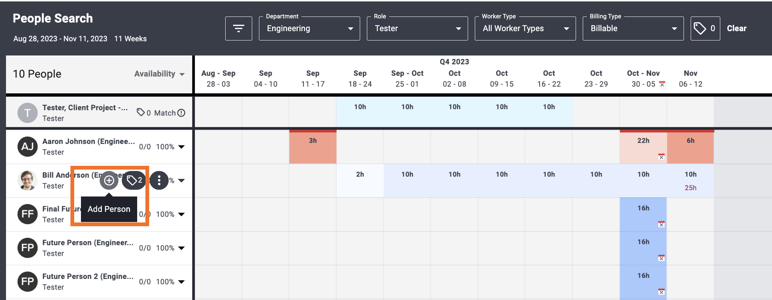Expand Future Person 2 row dropdown arrow
Image resolution: width=772 pixels, height=300 pixels.
tap(181, 282)
